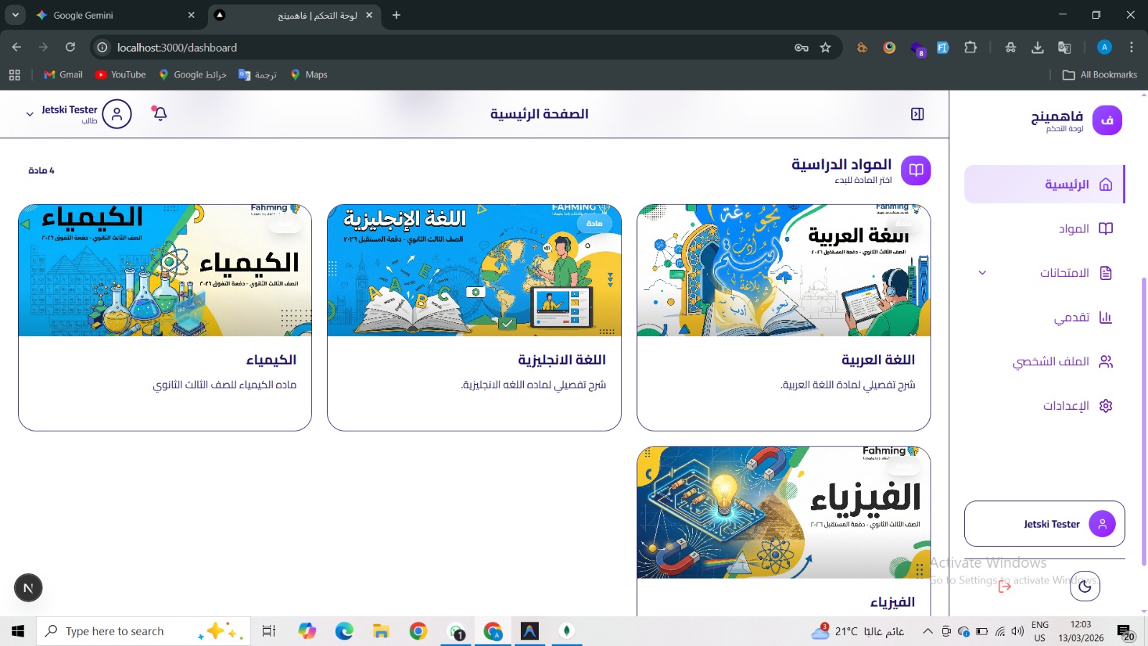Viewport: 1148px width, 646px height.
Task: Click the Jetski Tester card in sidebar
Action: (1045, 524)
